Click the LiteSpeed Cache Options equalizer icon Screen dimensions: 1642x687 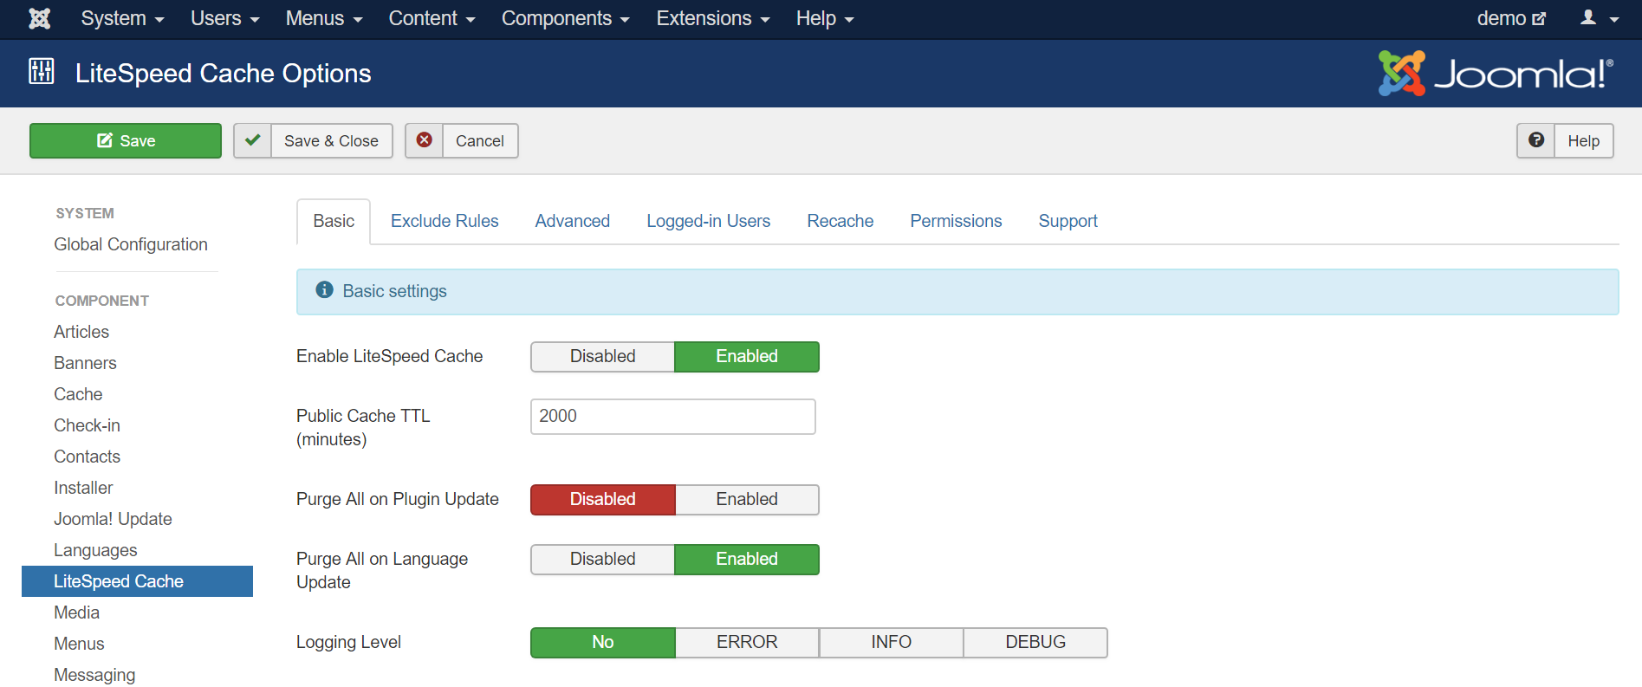[x=42, y=71]
